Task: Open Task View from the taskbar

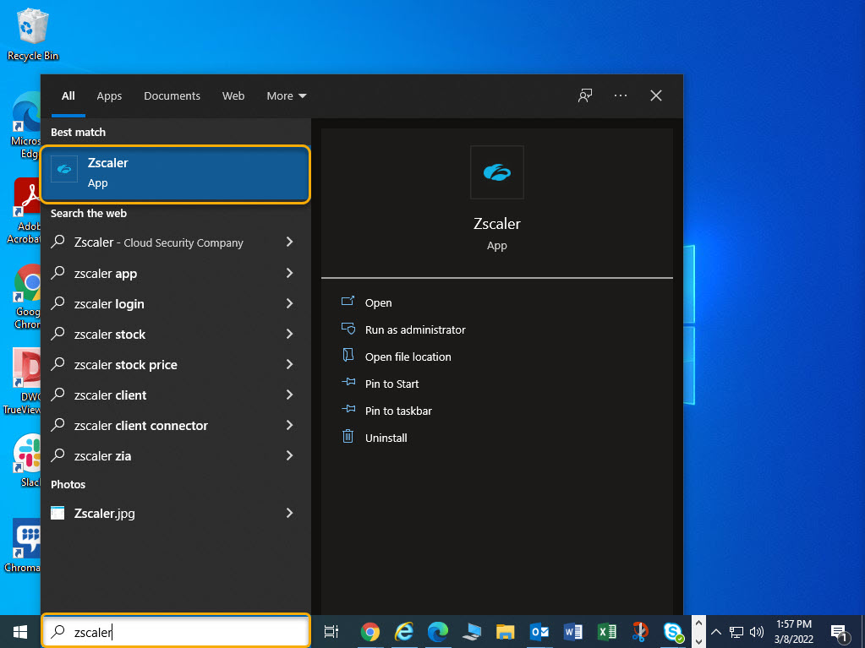Action: [x=331, y=631]
